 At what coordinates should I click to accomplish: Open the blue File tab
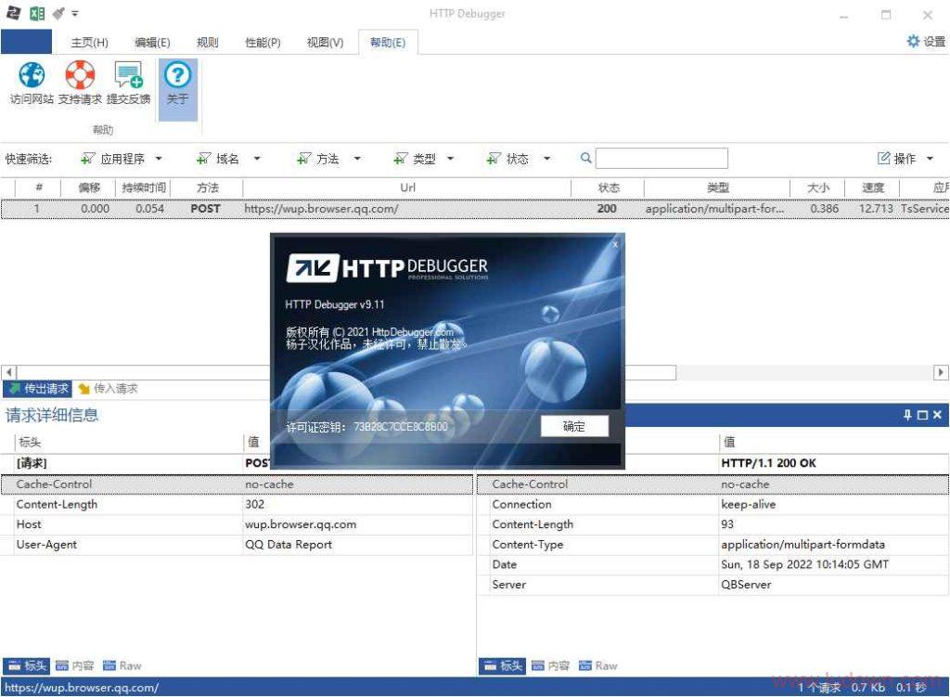pyautogui.click(x=26, y=42)
